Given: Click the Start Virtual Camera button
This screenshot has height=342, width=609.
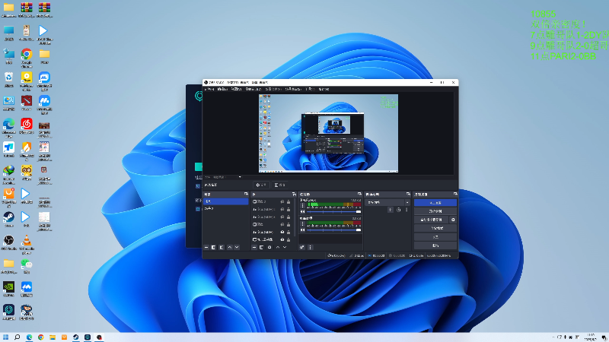Looking at the screenshot, I should tap(431, 220).
